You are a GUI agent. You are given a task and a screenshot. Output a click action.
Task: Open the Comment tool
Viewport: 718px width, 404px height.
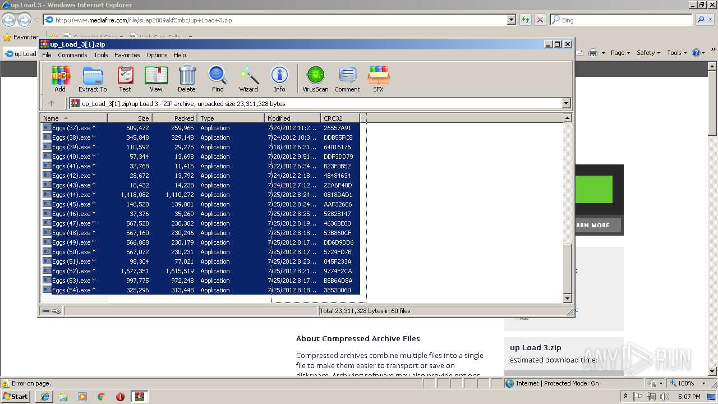pyautogui.click(x=347, y=79)
